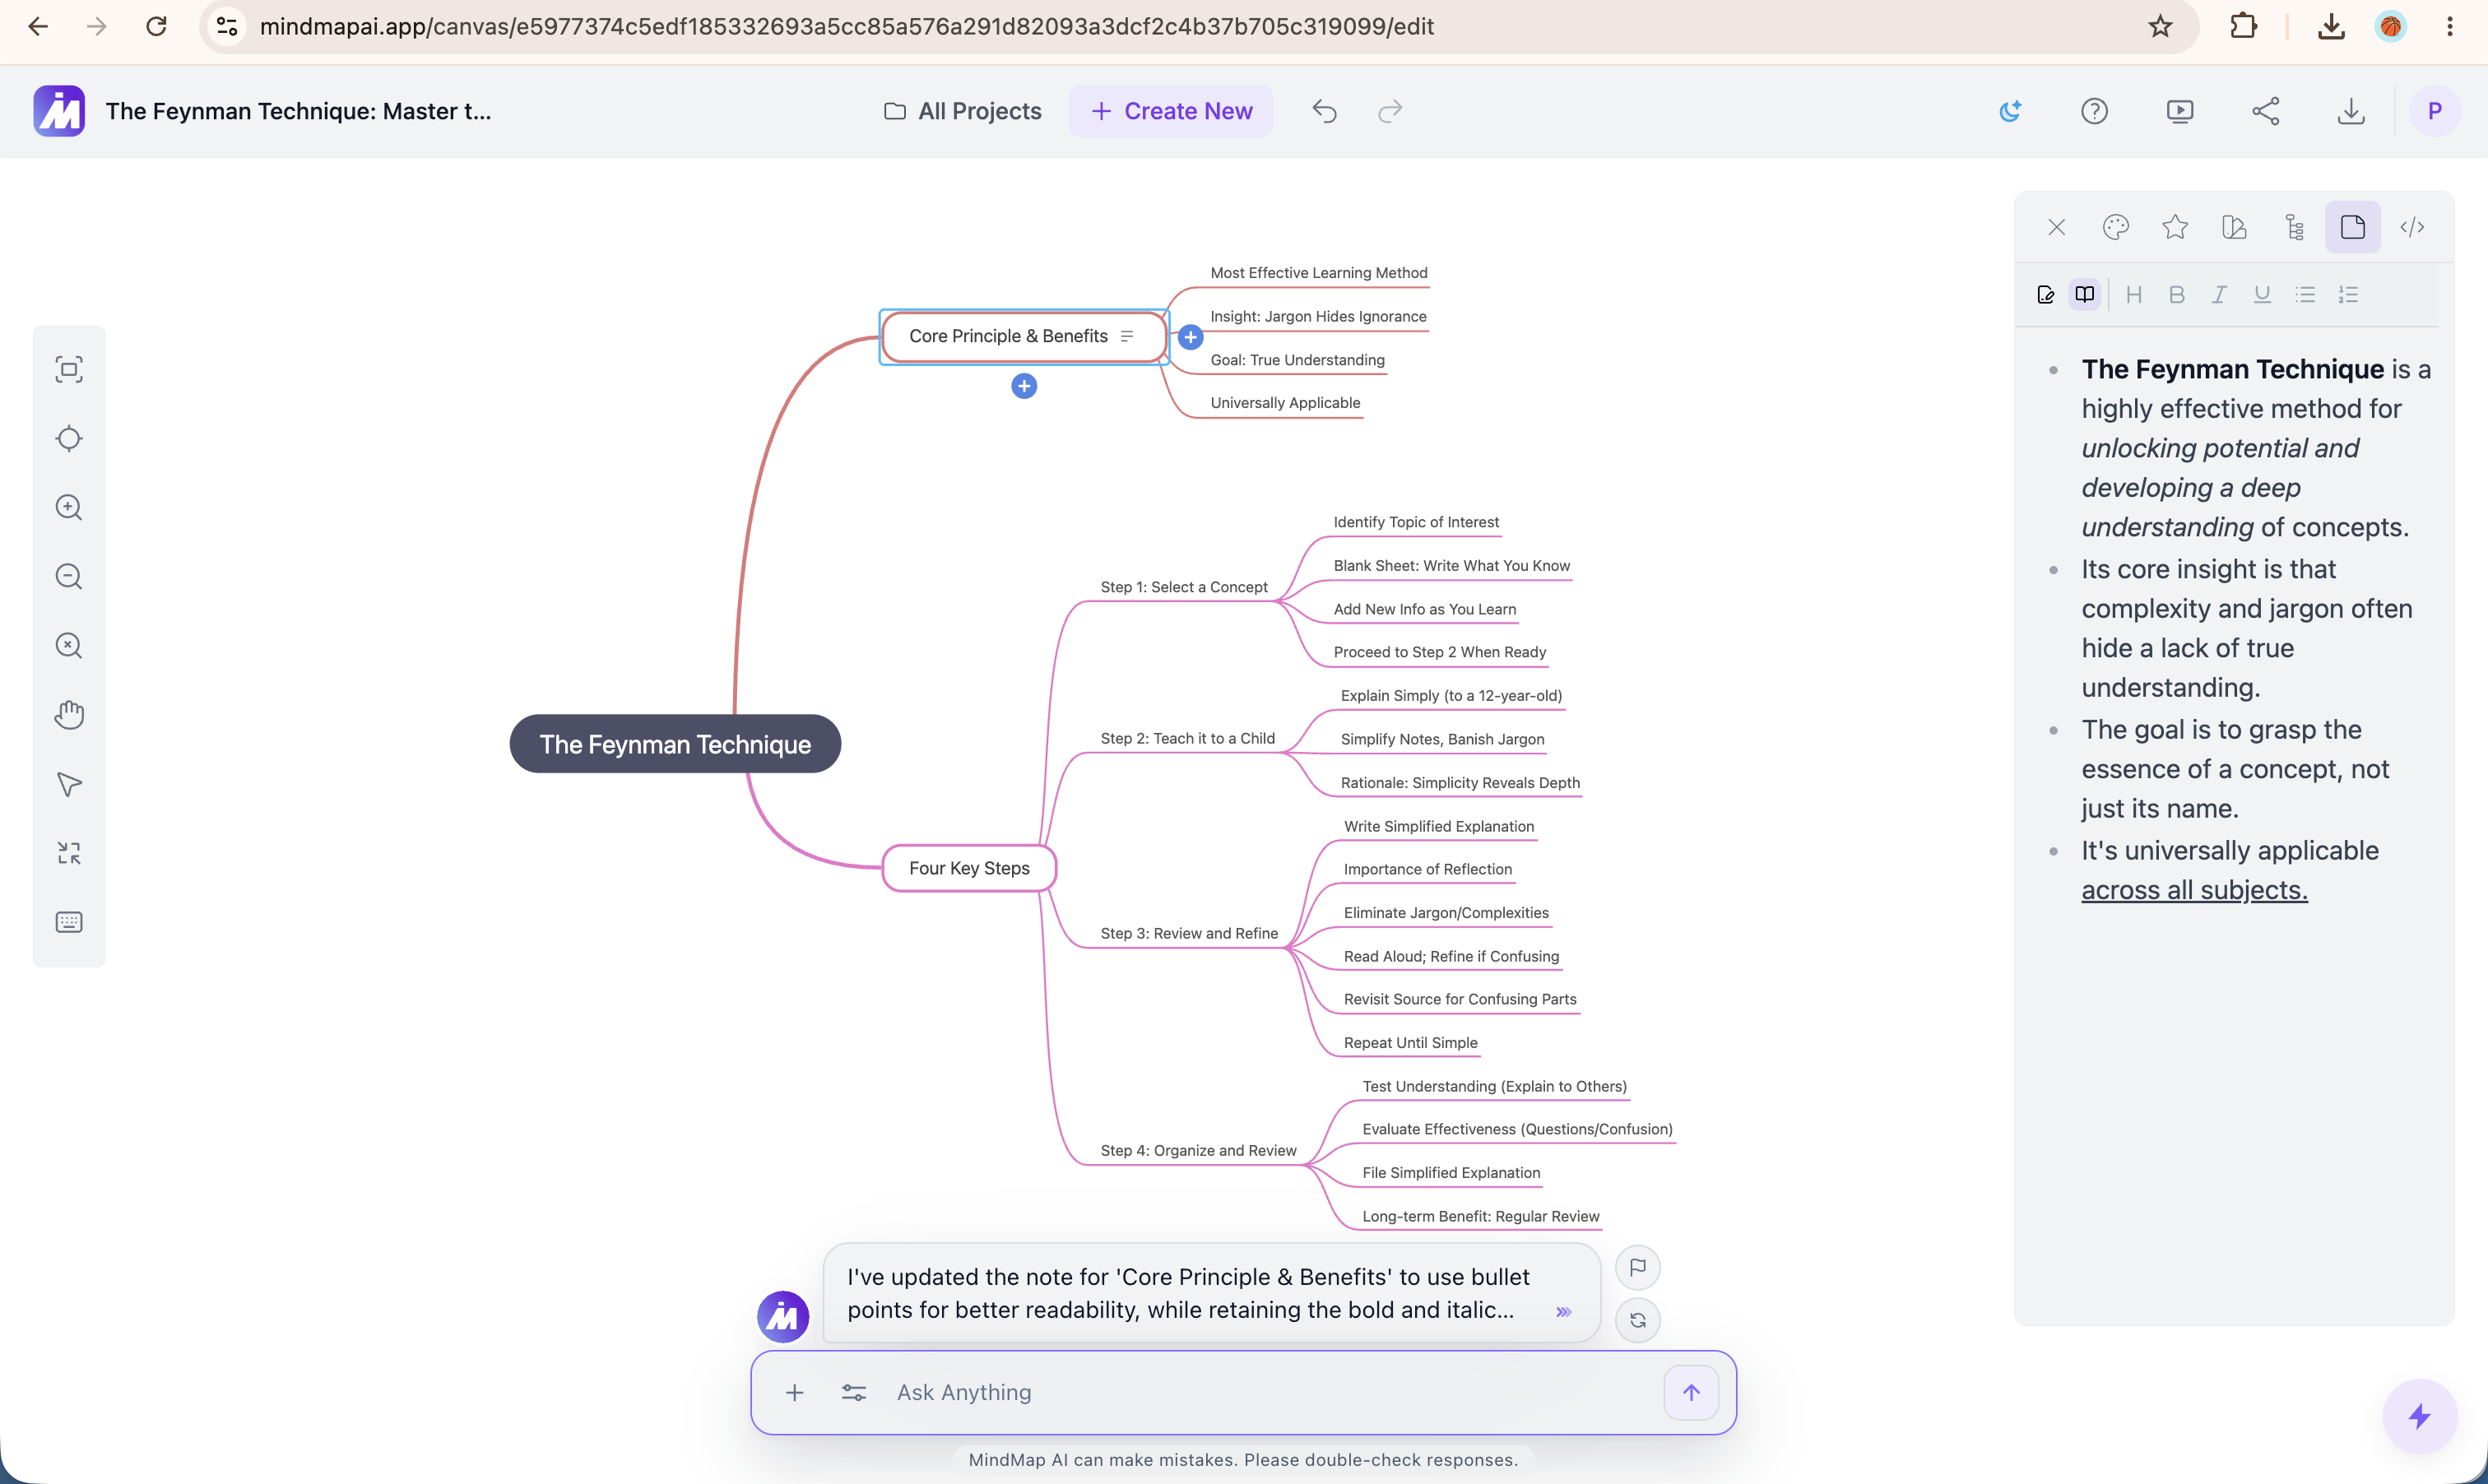The image size is (2488, 1484).
Task: Click the share icon in header
Action: click(2266, 111)
